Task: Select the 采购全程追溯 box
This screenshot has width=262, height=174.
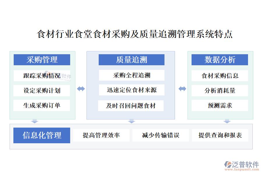Action: tap(131, 75)
